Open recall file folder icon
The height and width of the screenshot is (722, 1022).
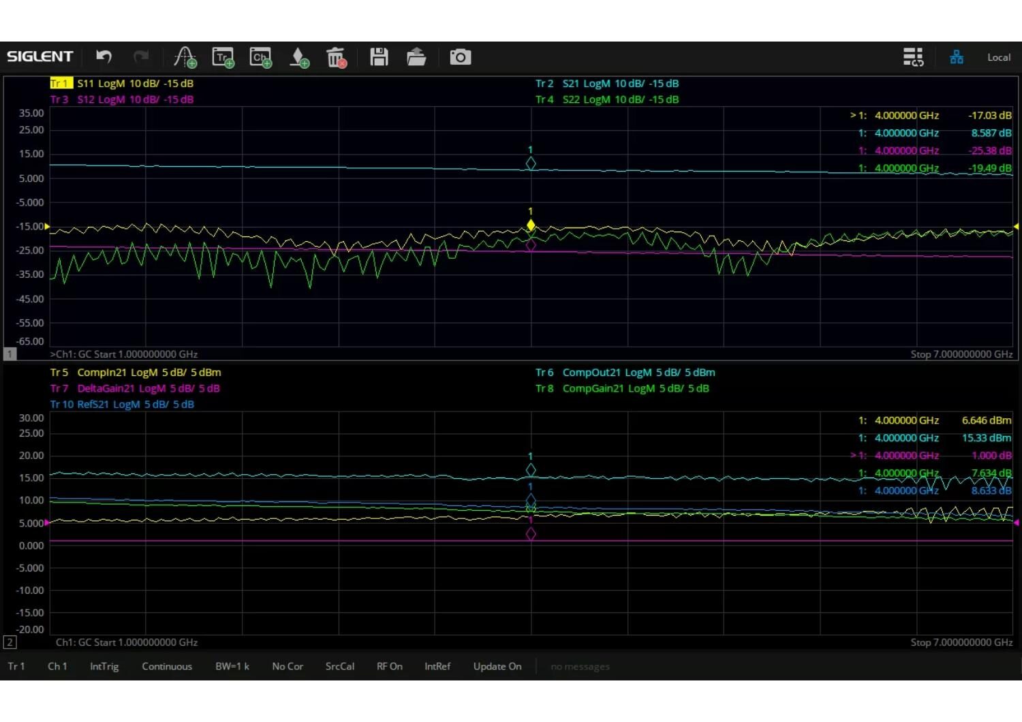click(416, 57)
